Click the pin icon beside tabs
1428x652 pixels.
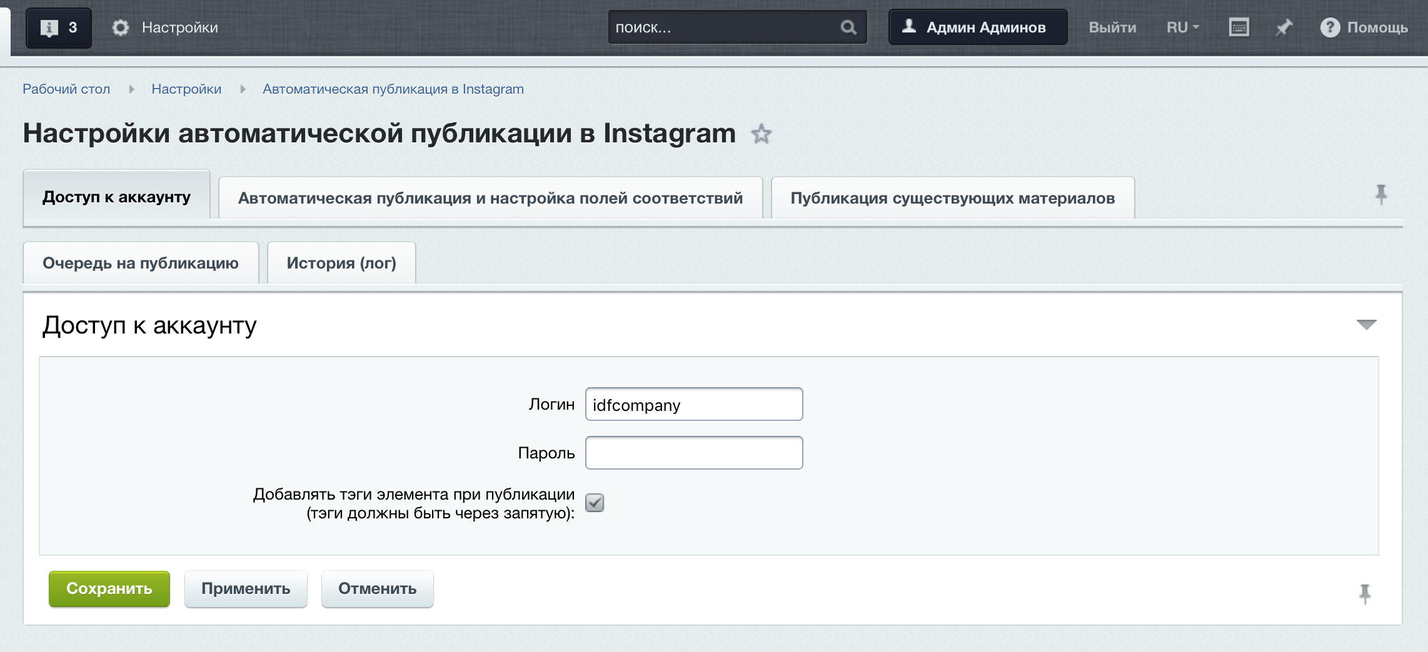[1381, 195]
